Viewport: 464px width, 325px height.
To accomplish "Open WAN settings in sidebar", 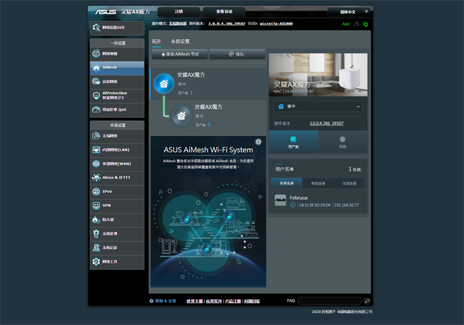I will [x=117, y=163].
